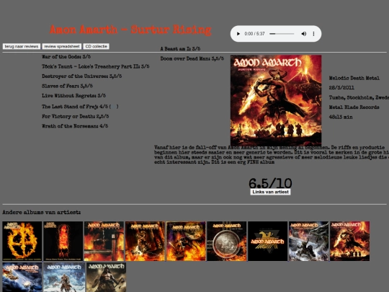Select 'For Victory or Death: 2,5/5' line

point(76,116)
